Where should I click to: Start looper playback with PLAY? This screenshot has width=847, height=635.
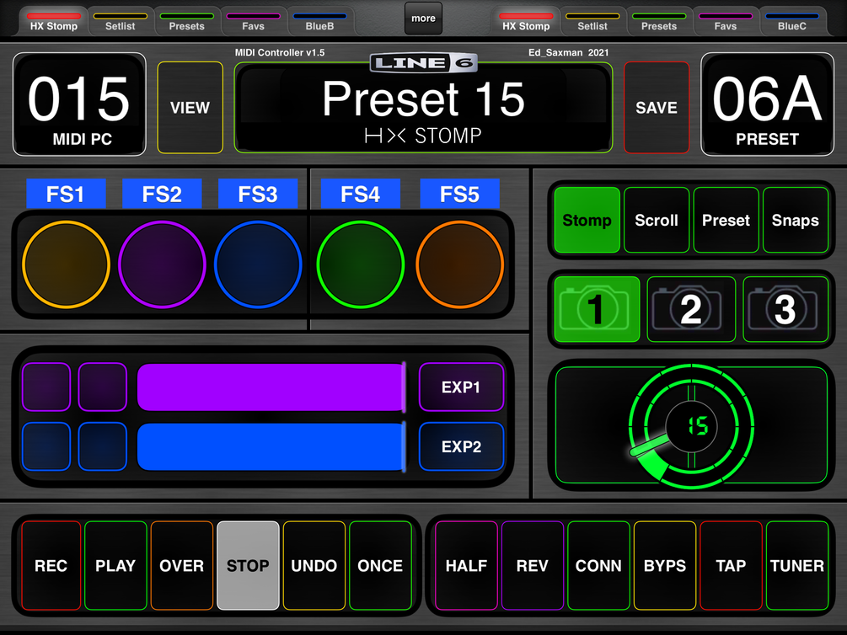click(x=115, y=565)
